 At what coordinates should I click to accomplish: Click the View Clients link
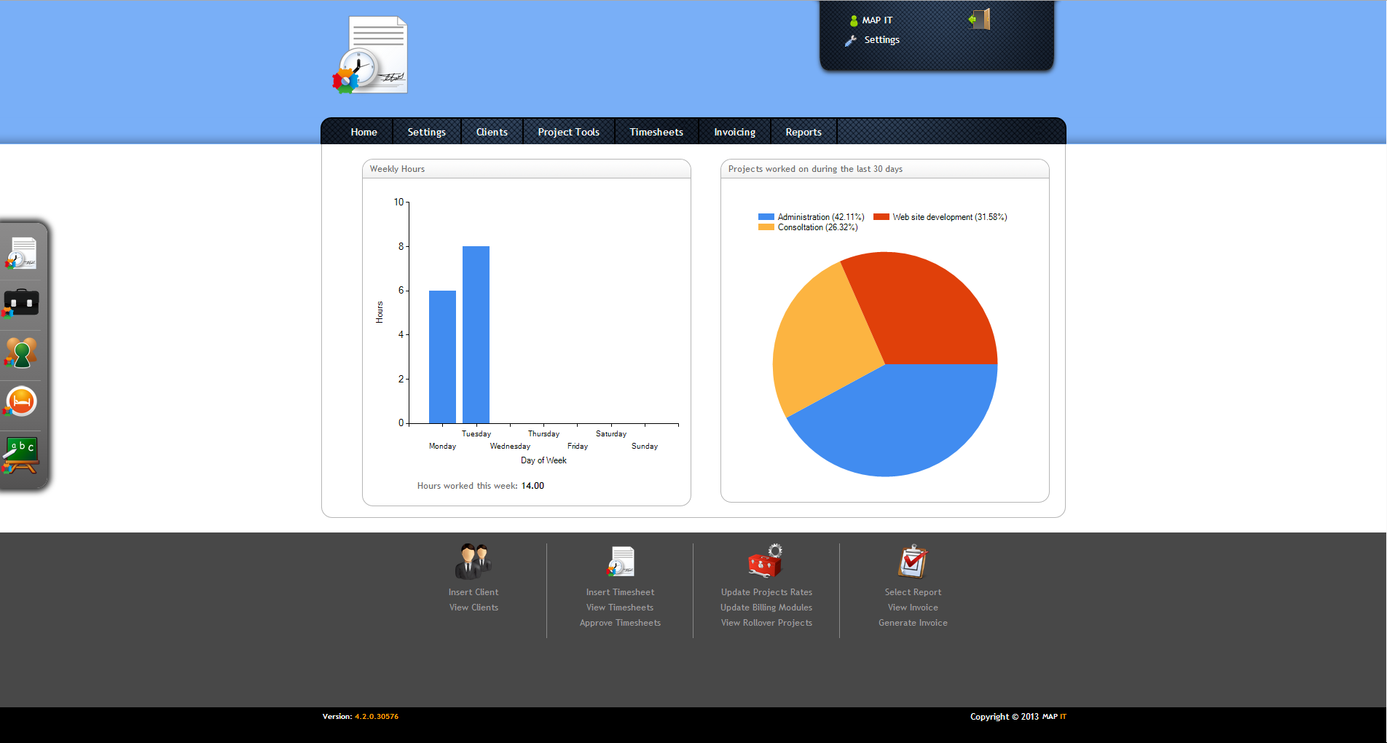coord(474,608)
